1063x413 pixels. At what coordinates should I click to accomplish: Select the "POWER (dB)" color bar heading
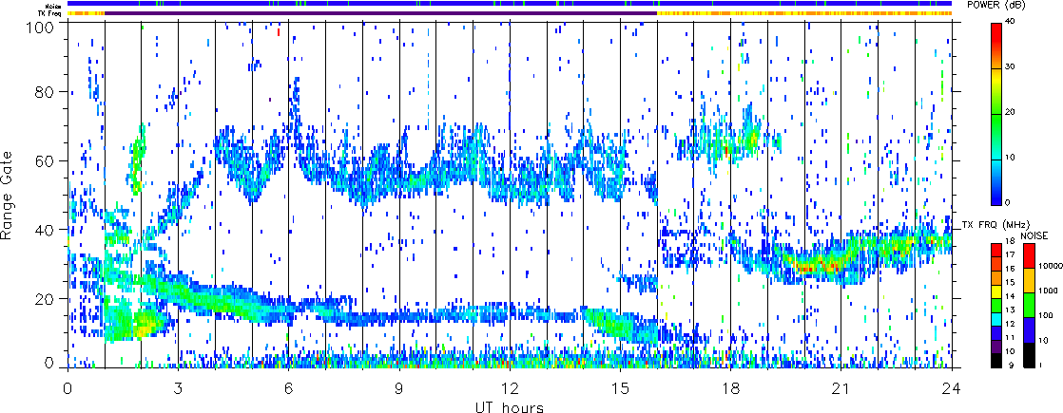pos(997,4)
